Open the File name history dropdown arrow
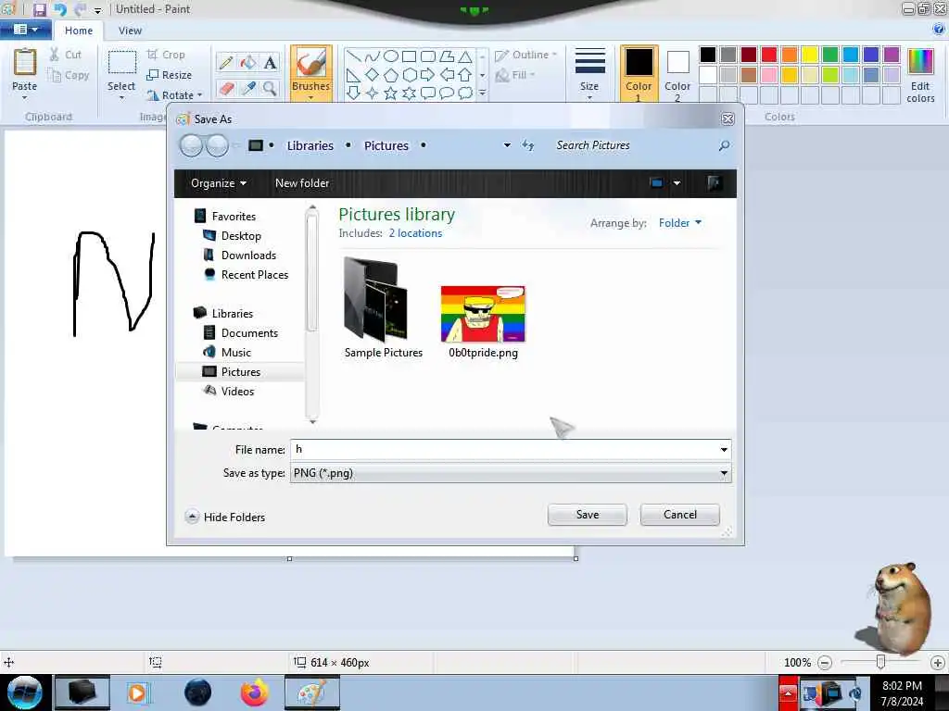The image size is (949, 711). [724, 450]
